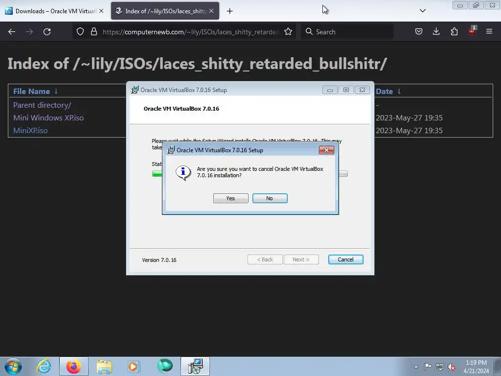Click the Firefox Search box

(347, 32)
